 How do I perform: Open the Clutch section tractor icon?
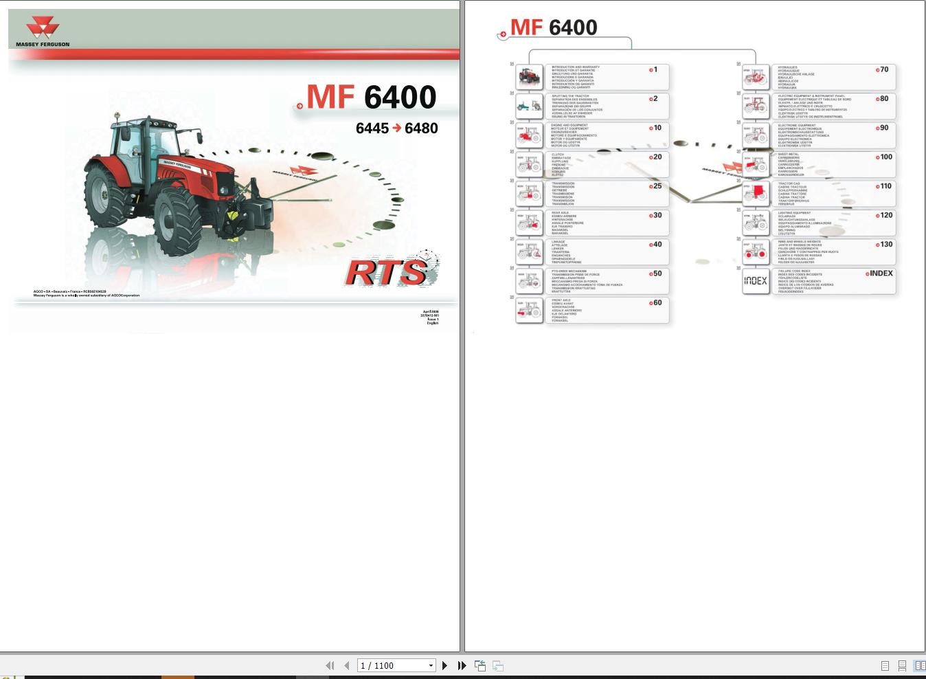(529, 164)
